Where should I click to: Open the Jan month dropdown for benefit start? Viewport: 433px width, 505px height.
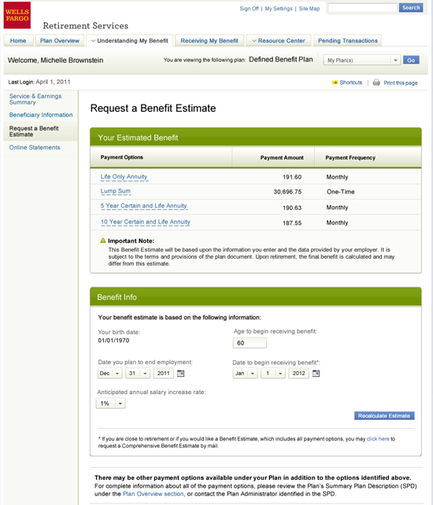point(245,374)
